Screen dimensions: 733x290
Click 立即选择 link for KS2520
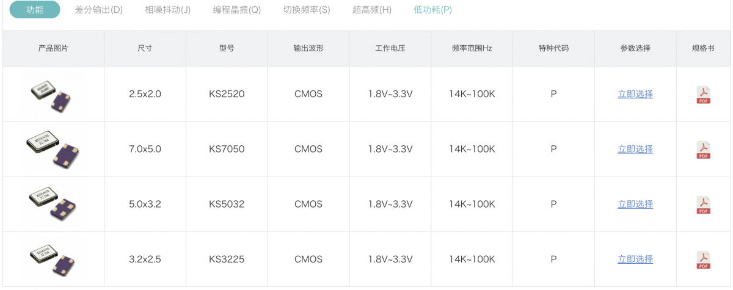click(x=635, y=94)
